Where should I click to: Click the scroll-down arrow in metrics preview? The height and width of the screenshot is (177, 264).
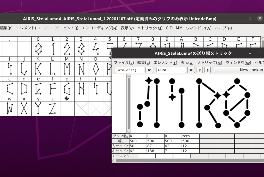[129, 132]
